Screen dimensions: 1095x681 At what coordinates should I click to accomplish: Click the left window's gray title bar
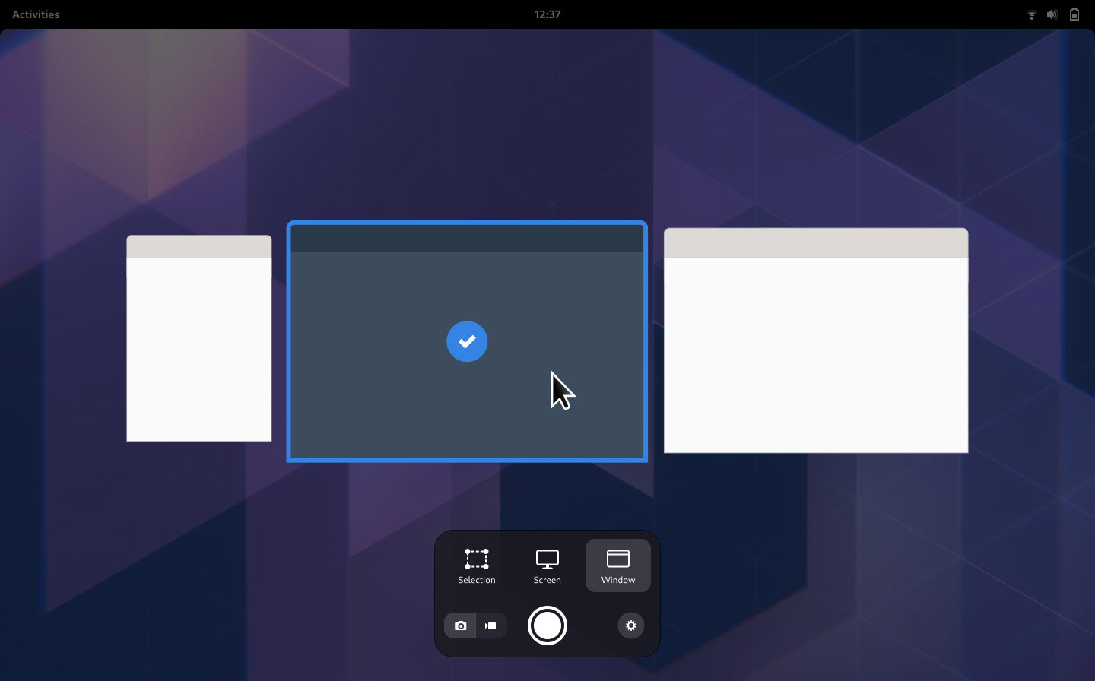coord(199,247)
